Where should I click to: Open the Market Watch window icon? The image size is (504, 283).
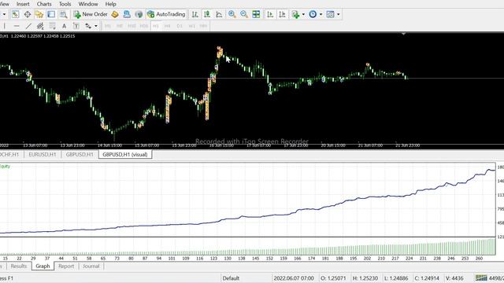(15, 14)
